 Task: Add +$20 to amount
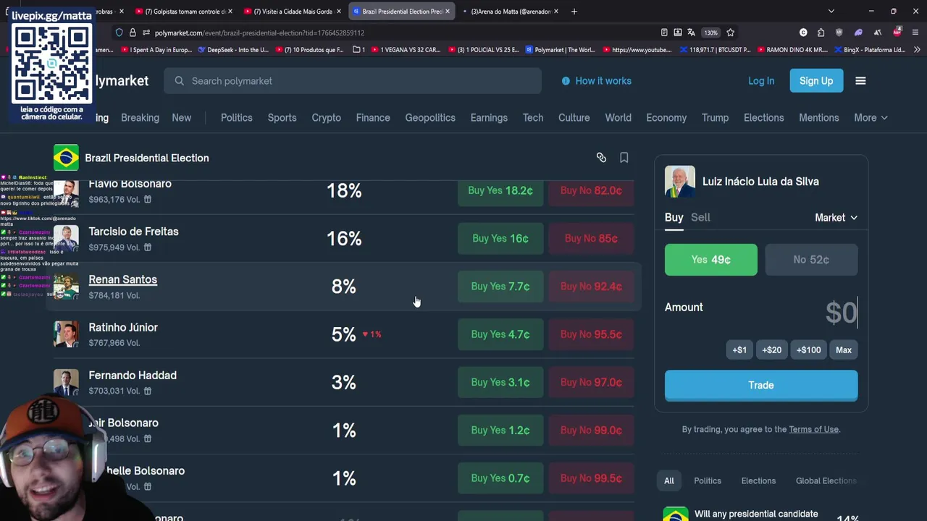click(772, 350)
